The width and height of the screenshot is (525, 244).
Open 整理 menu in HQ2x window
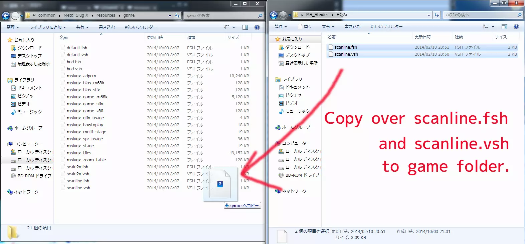click(281, 27)
